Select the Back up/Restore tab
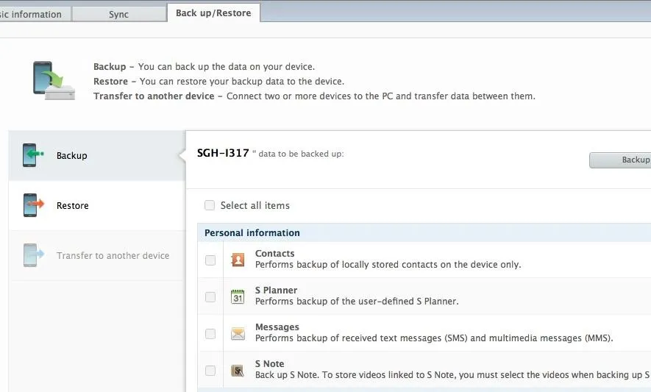Image resolution: width=651 pixels, height=392 pixels. (213, 13)
